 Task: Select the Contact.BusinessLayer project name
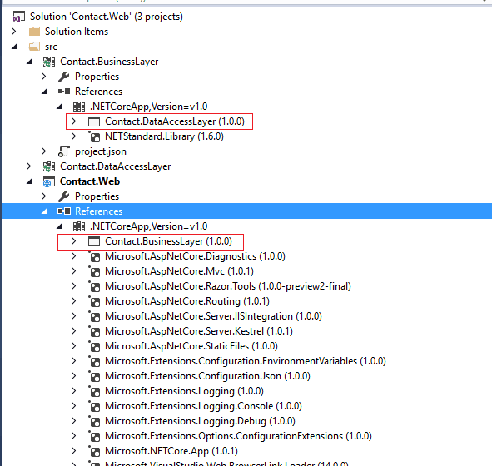[x=109, y=62]
